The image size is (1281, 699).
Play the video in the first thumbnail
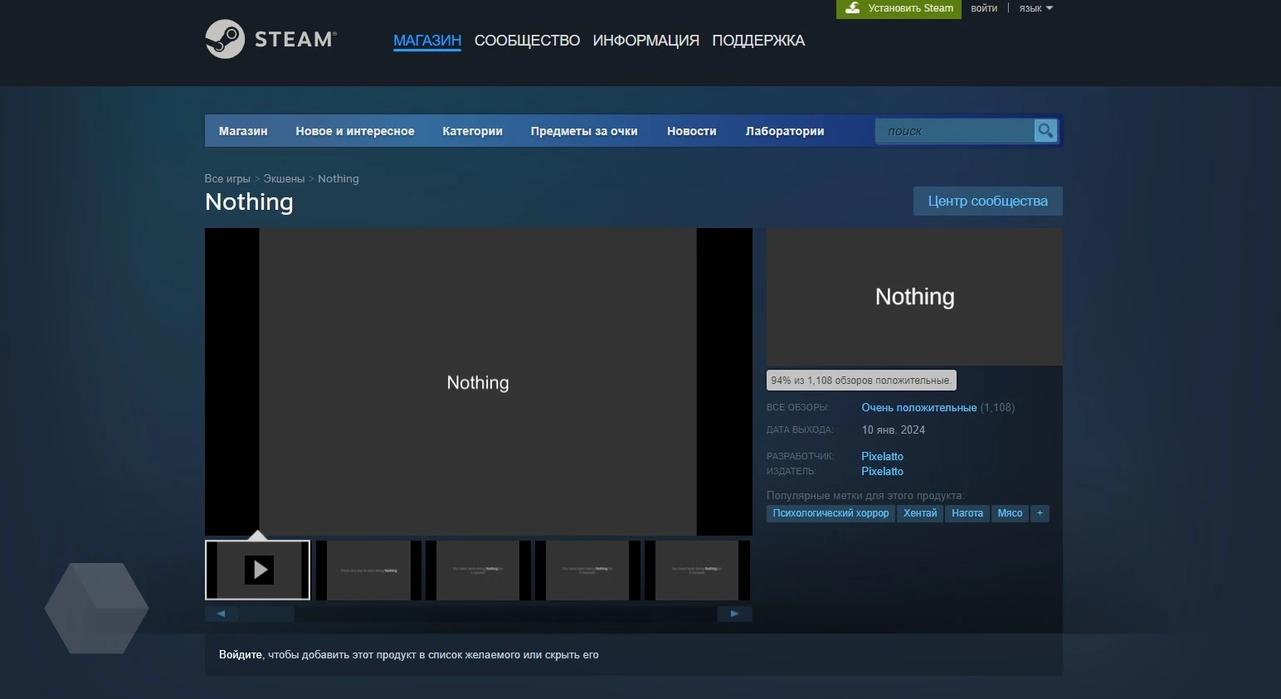(x=258, y=570)
